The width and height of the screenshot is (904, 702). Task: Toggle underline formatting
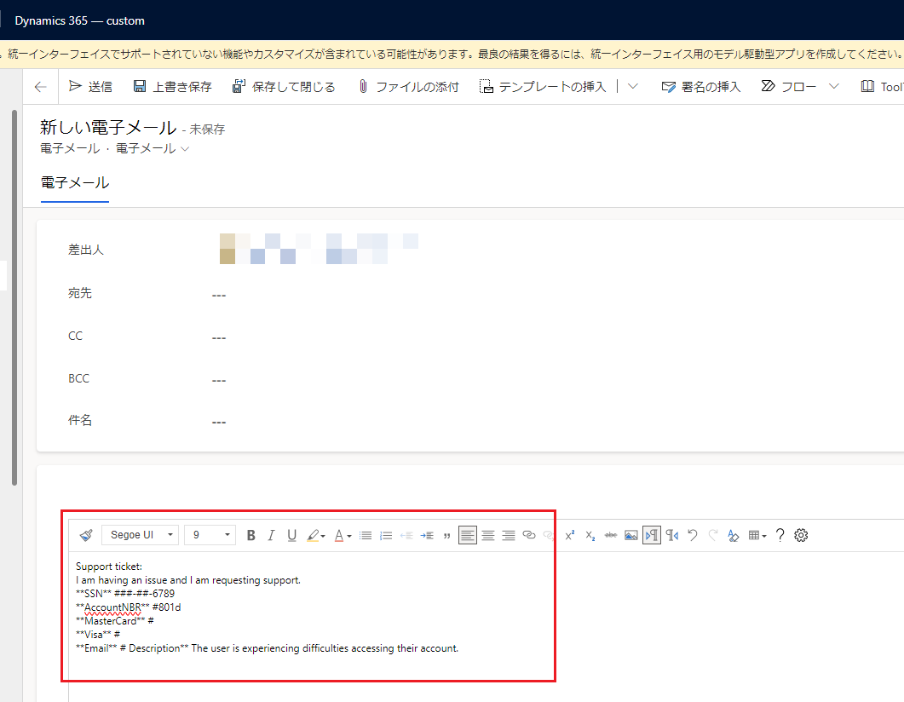click(291, 535)
